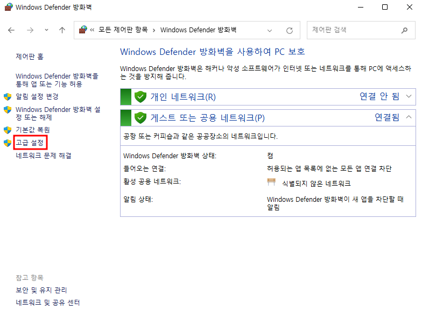Screen dimensions: 422x317
Task: Click shield icon beside 설정 또는 해제
Action: pyautogui.click(x=8, y=110)
